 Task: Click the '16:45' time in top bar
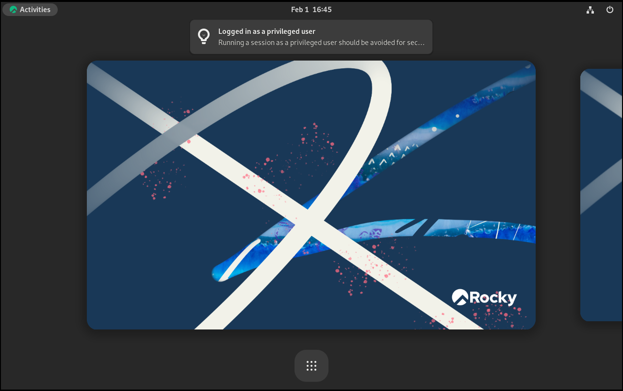[322, 10]
